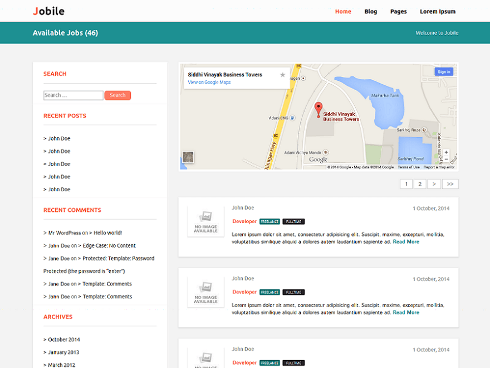The width and height of the screenshot is (490, 368).
Task: Click inside the search input field
Action: pyautogui.click(x=73, y=95)
